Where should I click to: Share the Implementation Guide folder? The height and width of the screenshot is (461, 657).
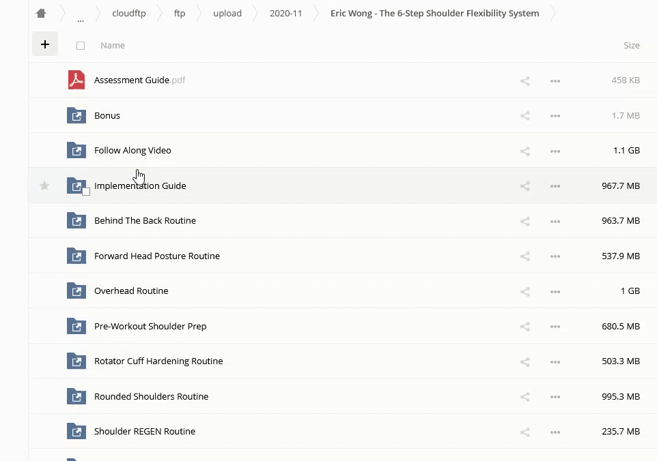click(525, 186)
